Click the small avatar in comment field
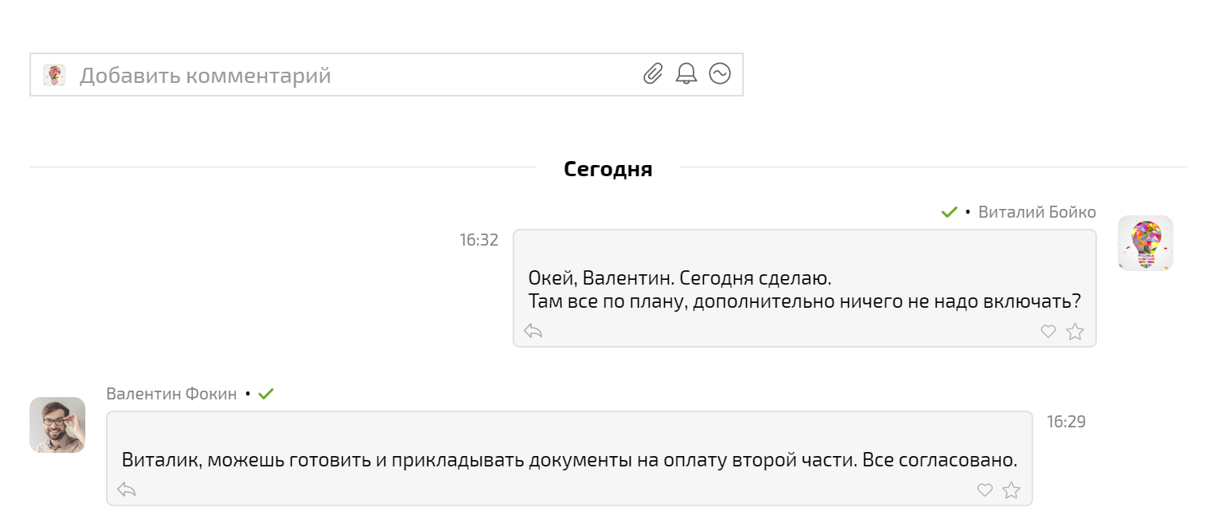1207x531 pixels. pyautogui.click(x=54, y=76)
